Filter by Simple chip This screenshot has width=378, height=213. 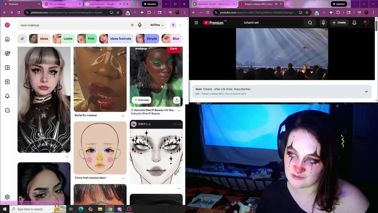[x=147, y=38]
